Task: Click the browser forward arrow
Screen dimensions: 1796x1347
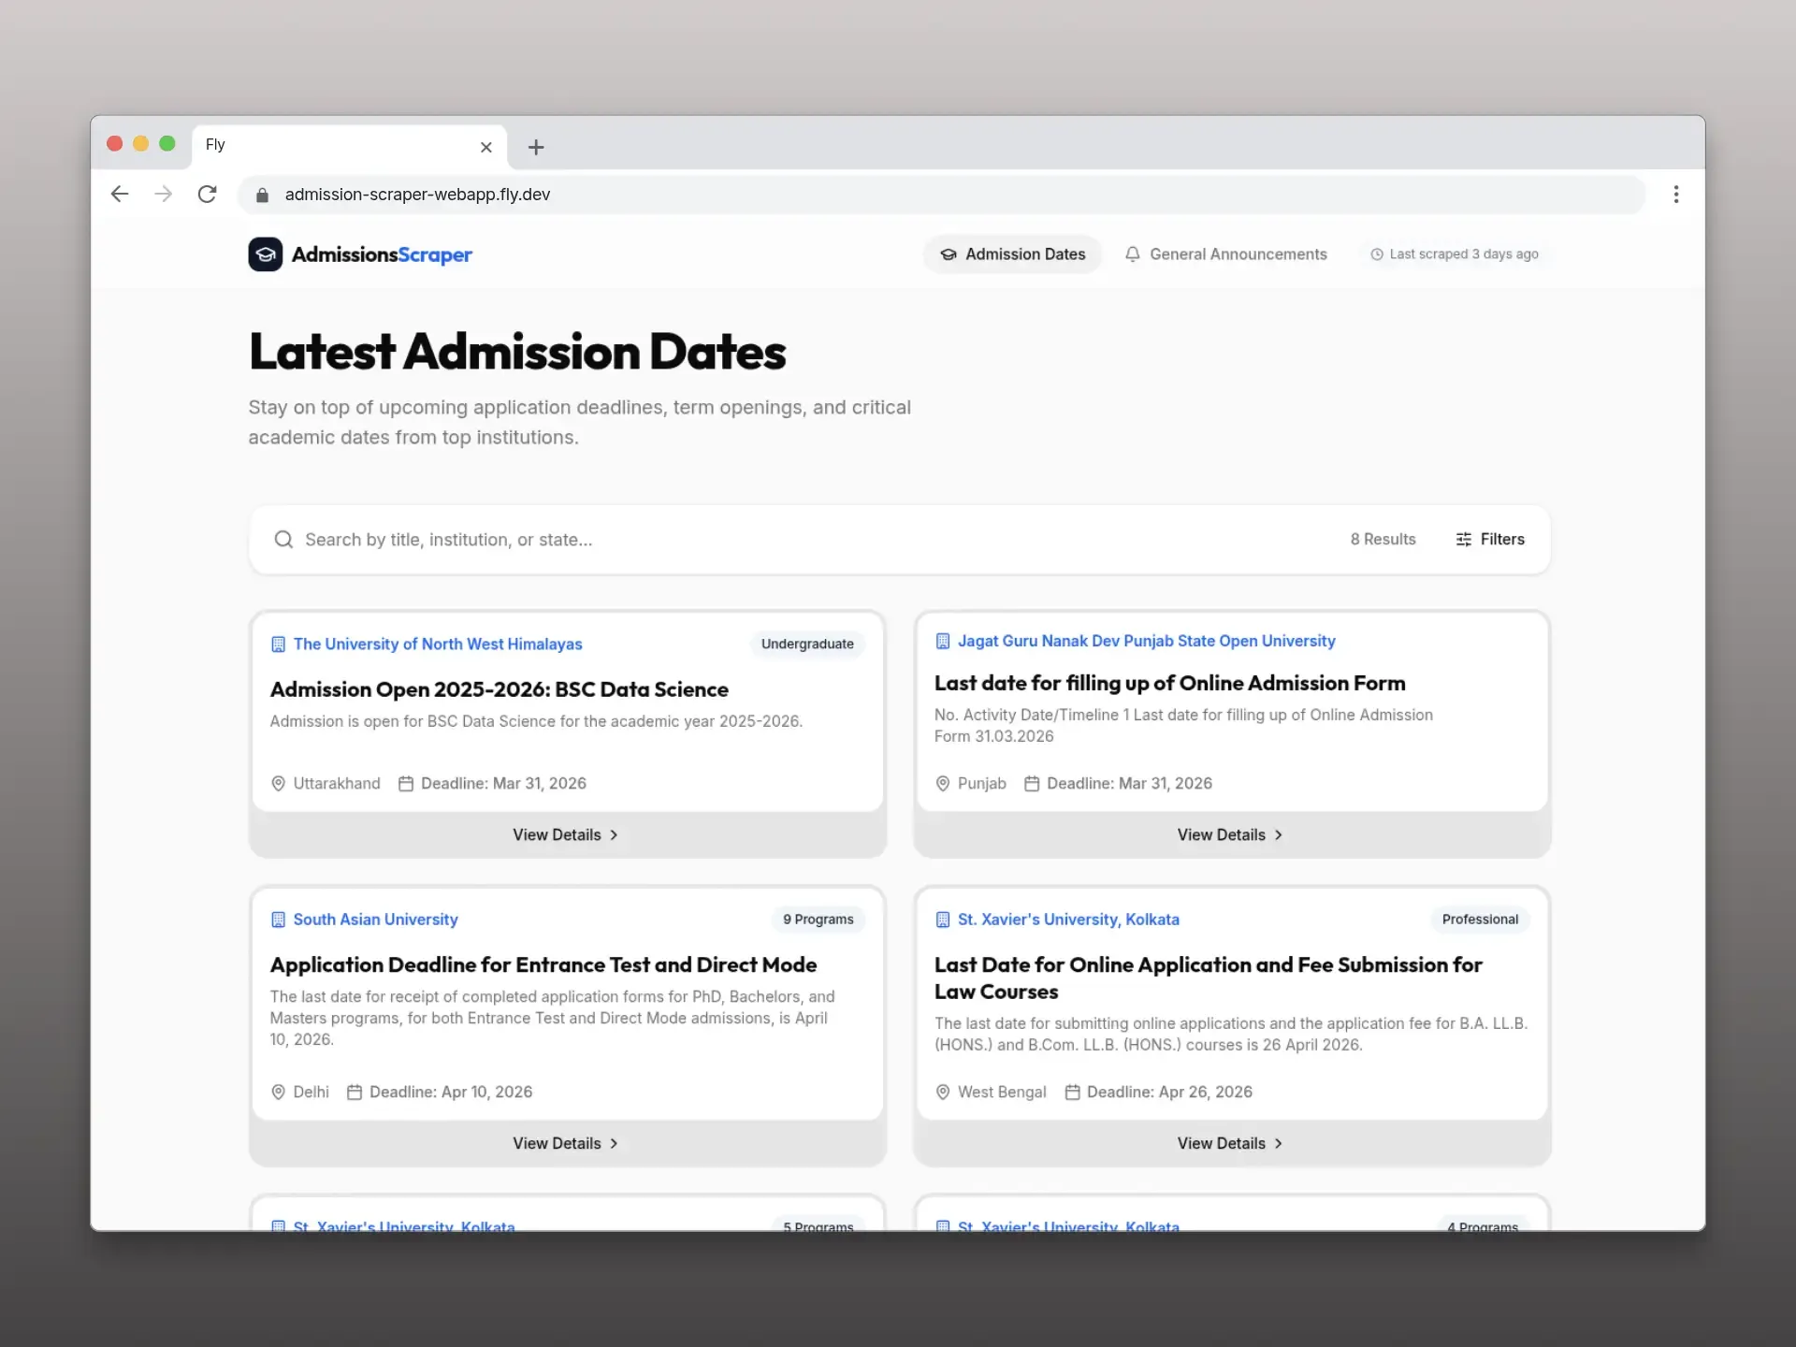Action: (164, 194)
